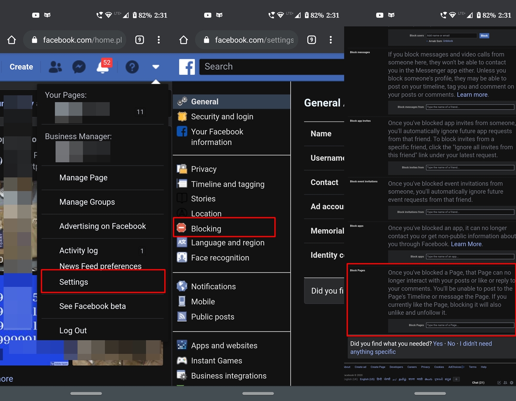Open the Messenger icon in Facebook toolbar
The width and height of the screenshot is (516, 401).
pos(79,67)
